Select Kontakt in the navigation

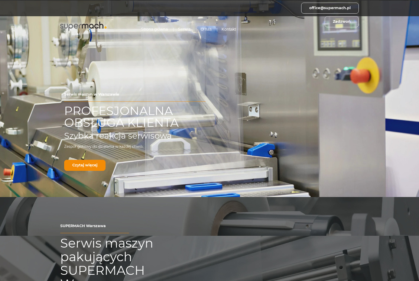pyautogui.click(x=228, y=29)
